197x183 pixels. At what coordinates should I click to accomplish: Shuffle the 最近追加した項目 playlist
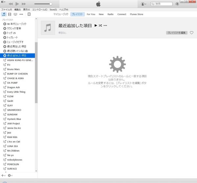point(100,26)
